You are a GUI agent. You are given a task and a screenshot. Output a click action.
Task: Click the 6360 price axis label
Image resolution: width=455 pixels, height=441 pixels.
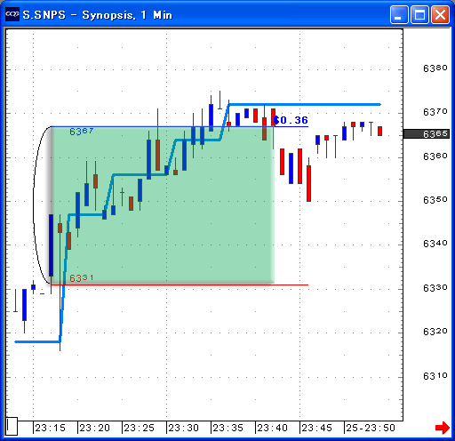click(x=435, y=156)
